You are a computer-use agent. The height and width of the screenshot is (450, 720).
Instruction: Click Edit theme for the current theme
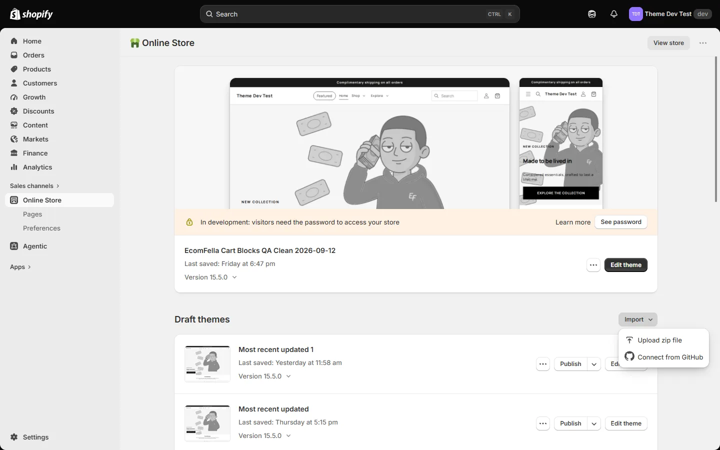626,265
